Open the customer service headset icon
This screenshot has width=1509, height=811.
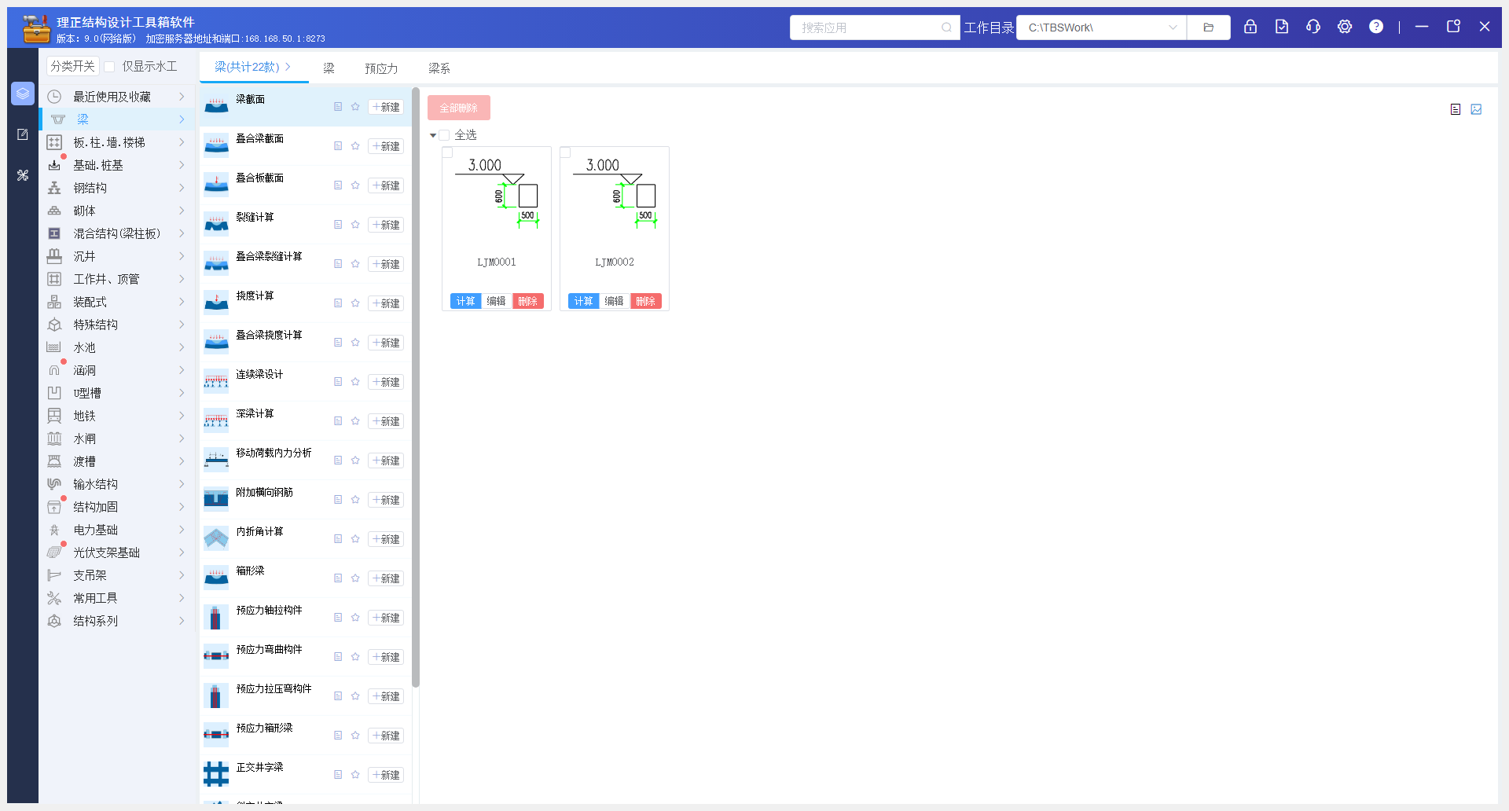1313,27
